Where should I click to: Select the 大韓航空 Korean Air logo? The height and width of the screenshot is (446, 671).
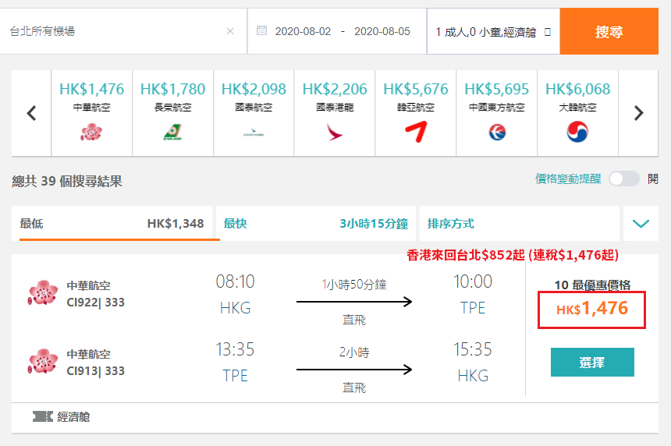coord(577,132)
